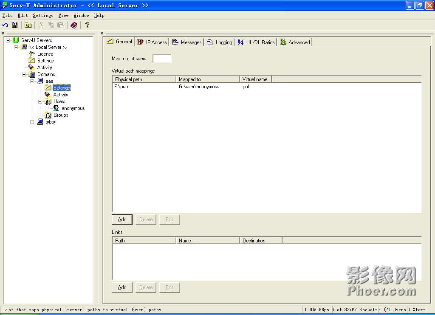The height and width of the screenshot is (315, 435).
Task: Click the Groups icon in tree
Action: pos(48,115)
